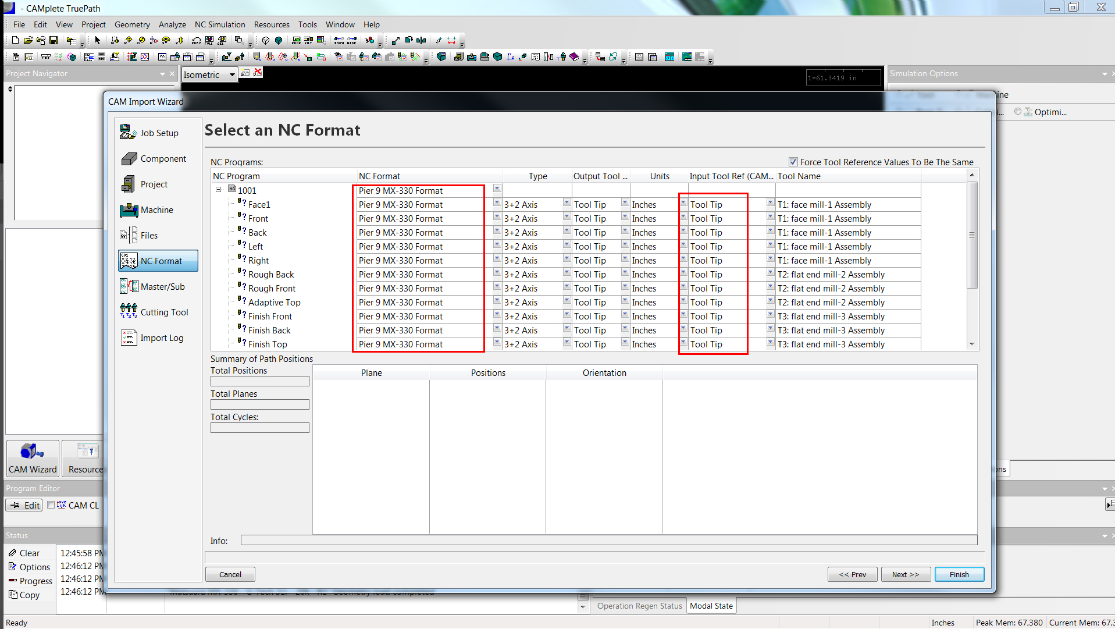Click the SHOW toolbar icon
This screenshot has height=629, width=1115.
pyautogui.click(x=339, y=40)
